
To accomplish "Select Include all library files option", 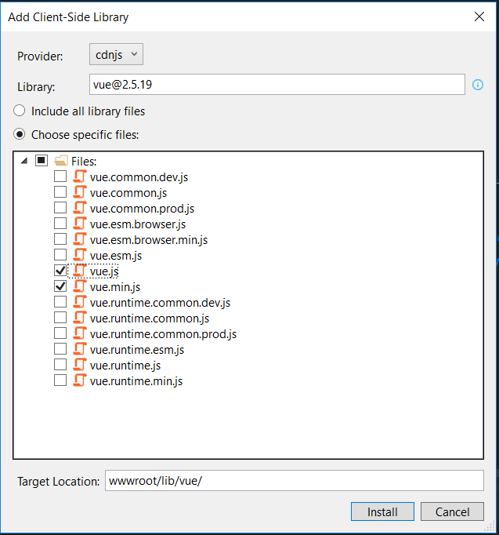I will (x=20, y=111).
